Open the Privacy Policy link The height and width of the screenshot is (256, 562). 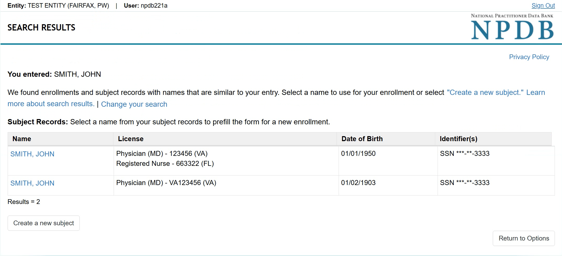(x=529, y=57)
